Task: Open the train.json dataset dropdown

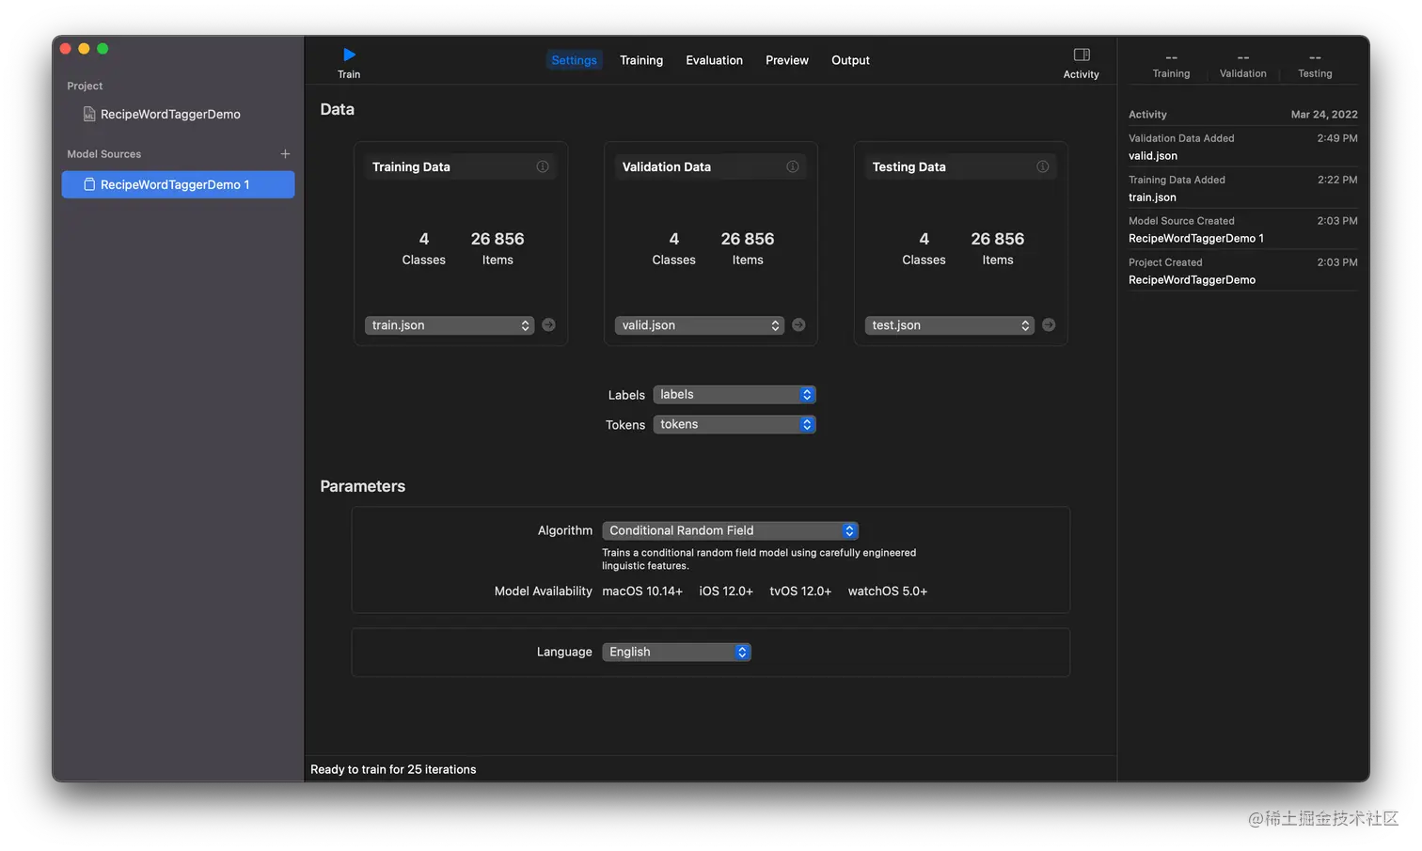Action: click(450, 325)
